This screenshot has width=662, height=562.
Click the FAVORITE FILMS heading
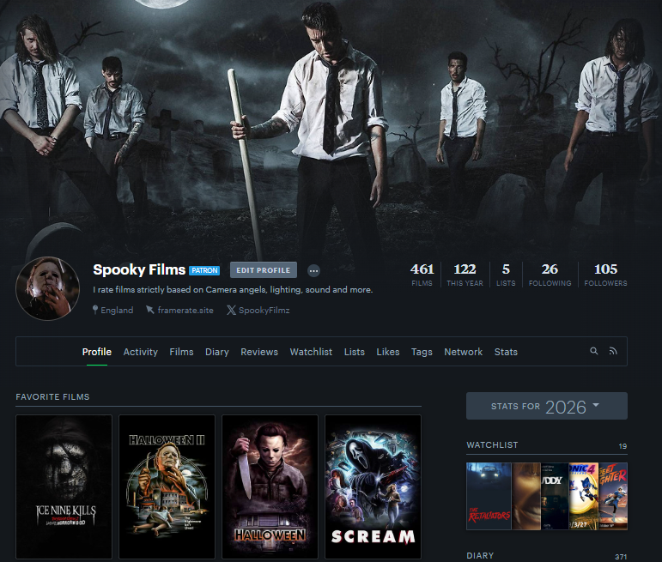52,396
